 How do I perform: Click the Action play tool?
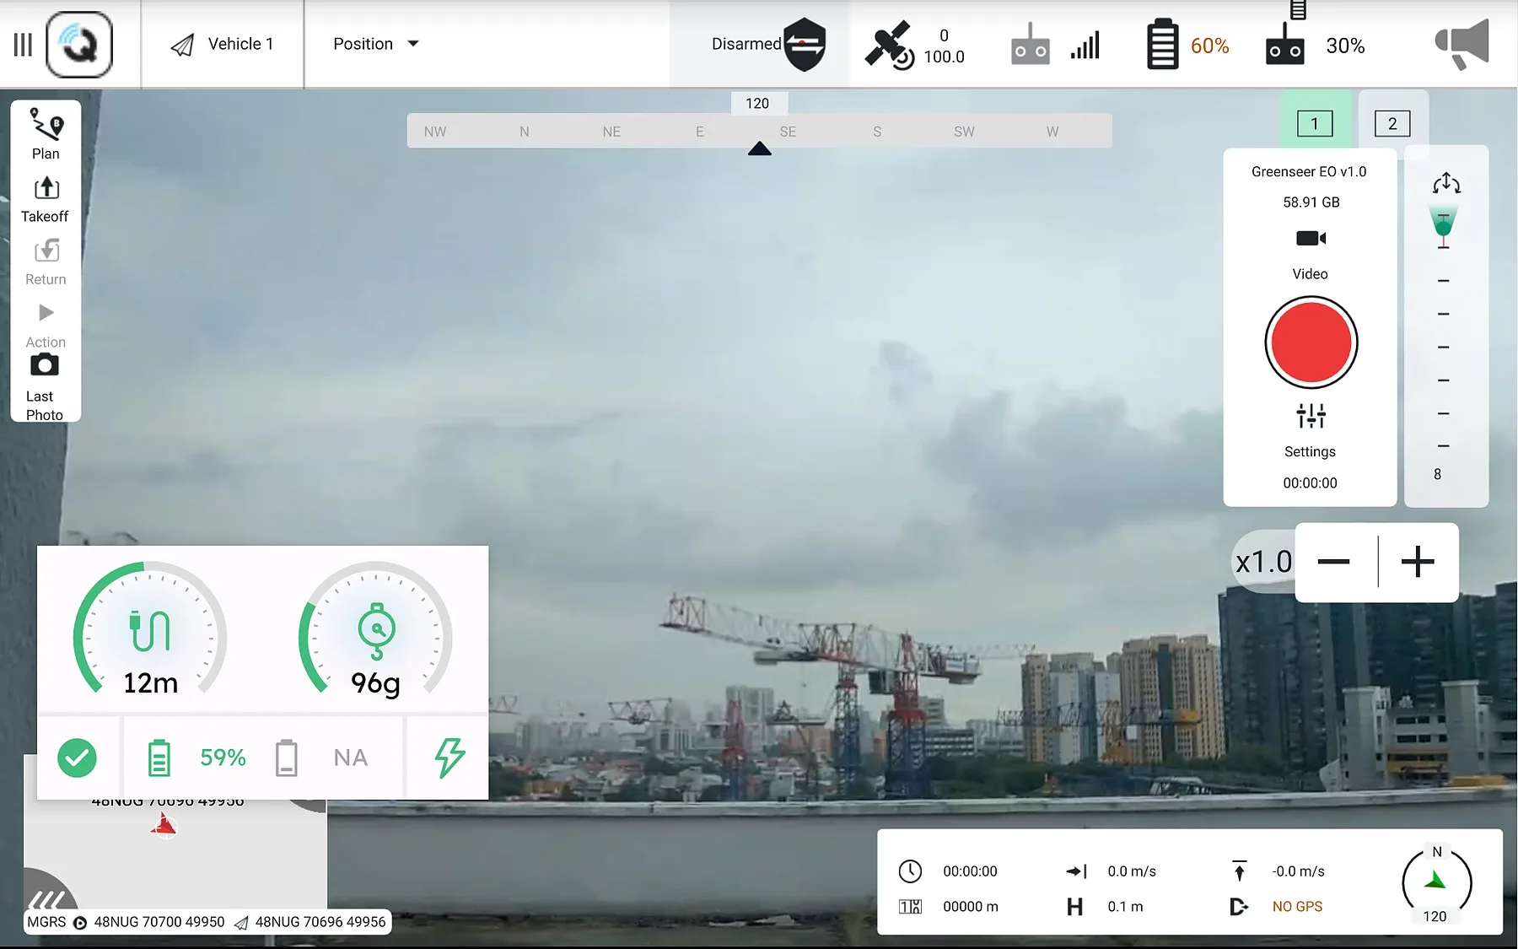click(x=46, y=326)
